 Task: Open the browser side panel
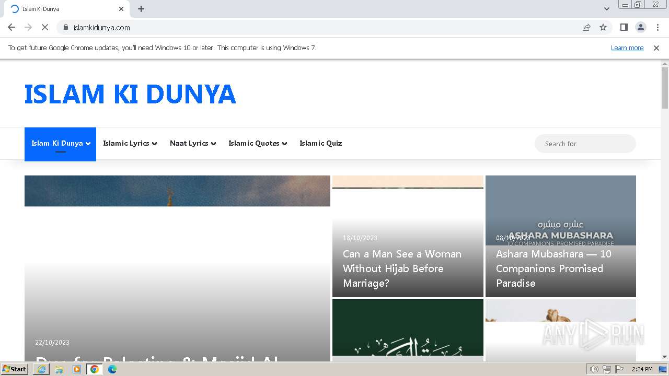pyautogui.click(x=624, y=27)
